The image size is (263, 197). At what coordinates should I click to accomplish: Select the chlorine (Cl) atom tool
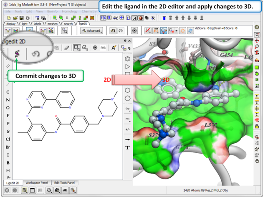point(8,139)
